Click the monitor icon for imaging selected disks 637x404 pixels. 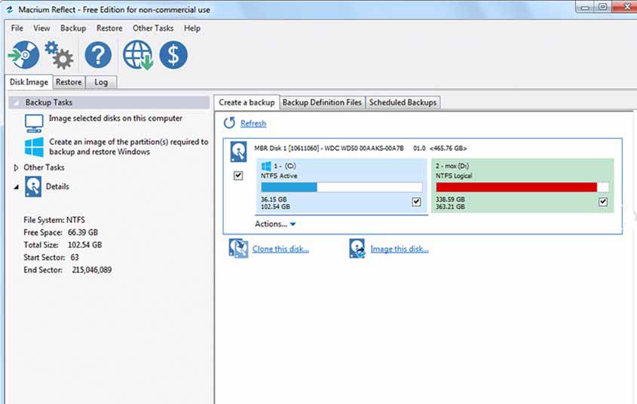(x=34, y=124)
